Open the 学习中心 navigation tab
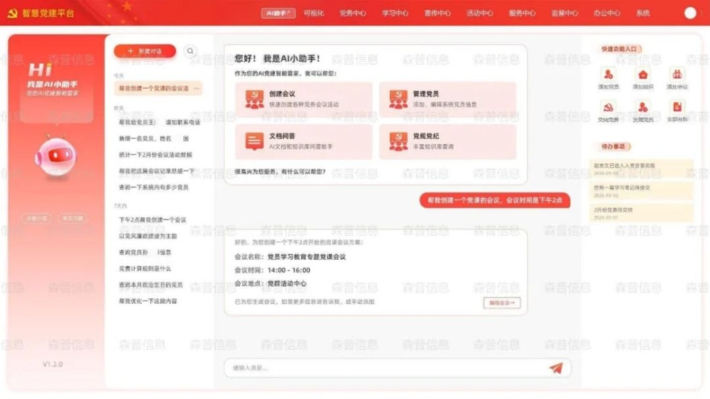Screen dimensions: 710x399 coord(395,13)
